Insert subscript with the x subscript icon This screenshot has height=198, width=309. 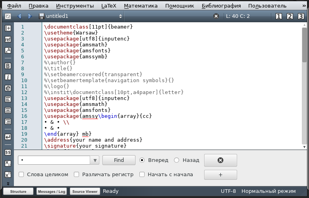8,163
